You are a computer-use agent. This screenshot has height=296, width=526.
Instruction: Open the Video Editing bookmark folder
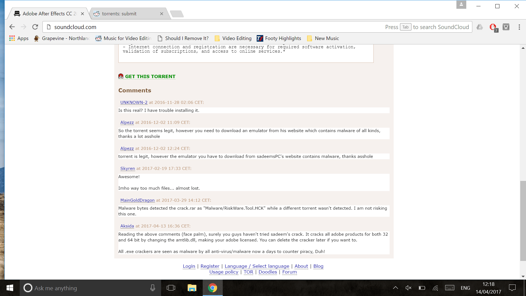233,38
